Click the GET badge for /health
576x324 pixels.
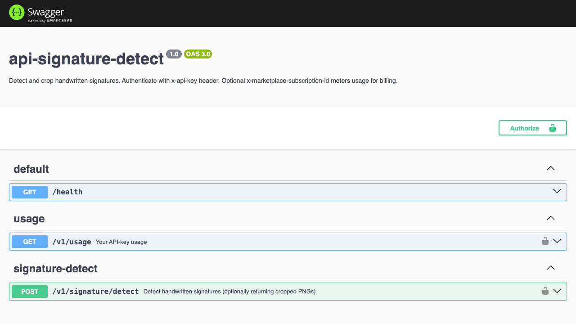tap(30, 192)
